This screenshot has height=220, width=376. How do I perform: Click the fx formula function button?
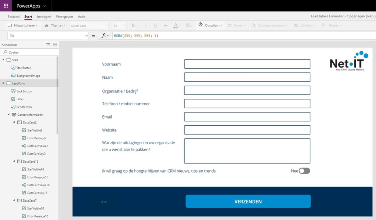tap(105, 36)
